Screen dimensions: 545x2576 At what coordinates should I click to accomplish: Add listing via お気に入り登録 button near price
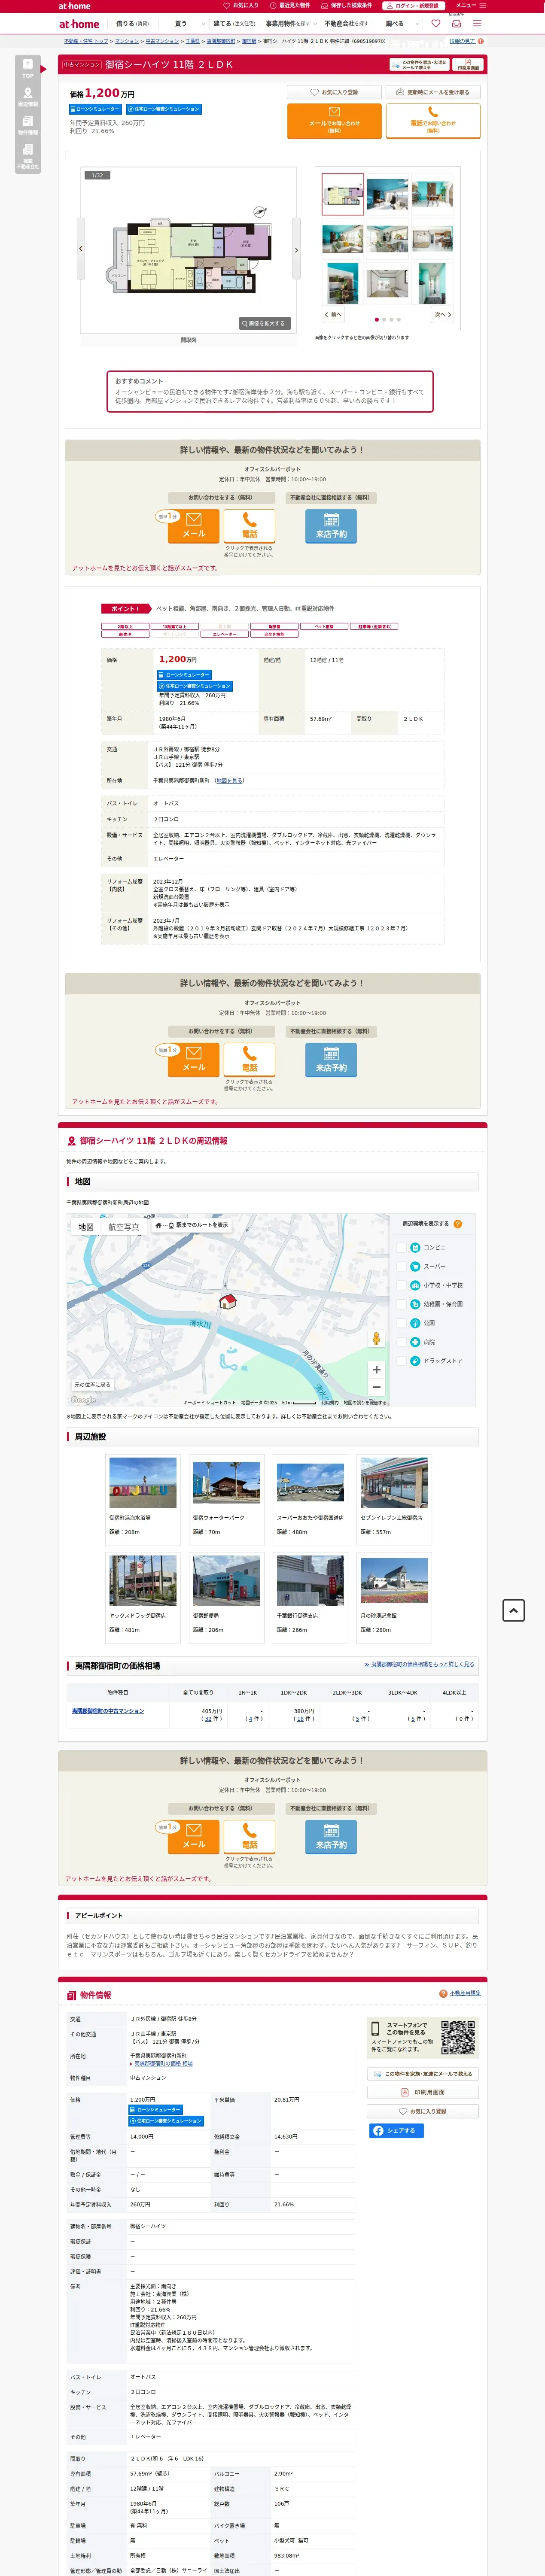pyautogui.click(x=335, y=92)
